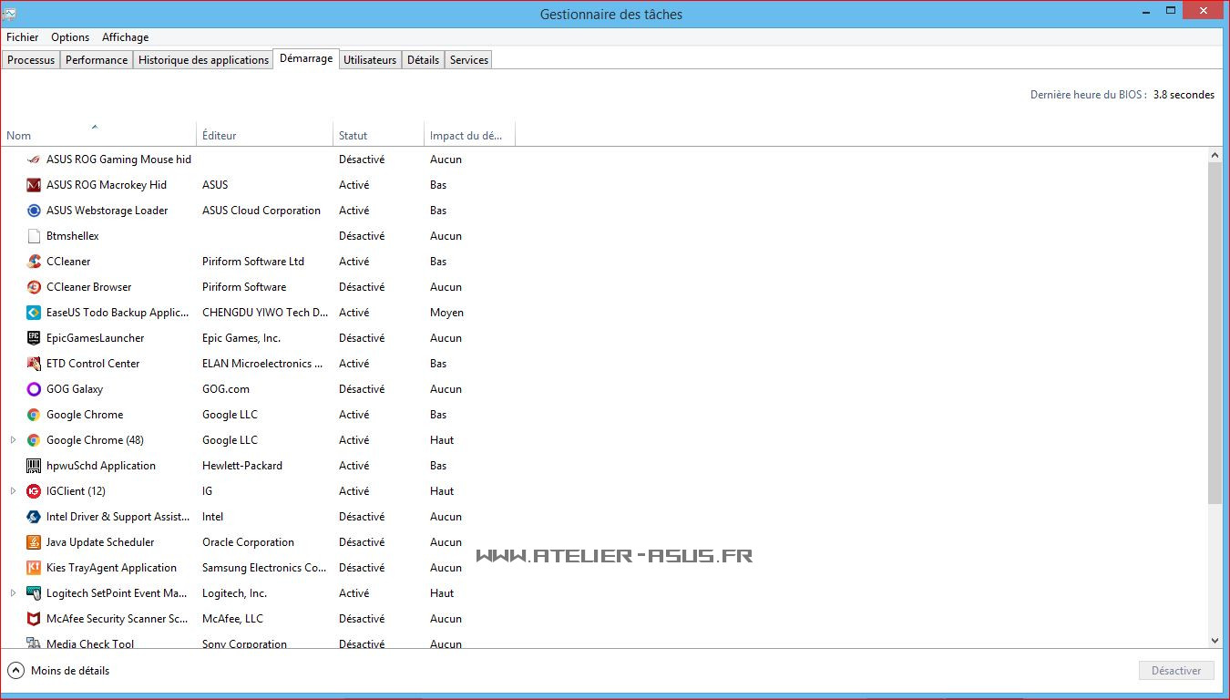Open the Options menu

point(70,37)
